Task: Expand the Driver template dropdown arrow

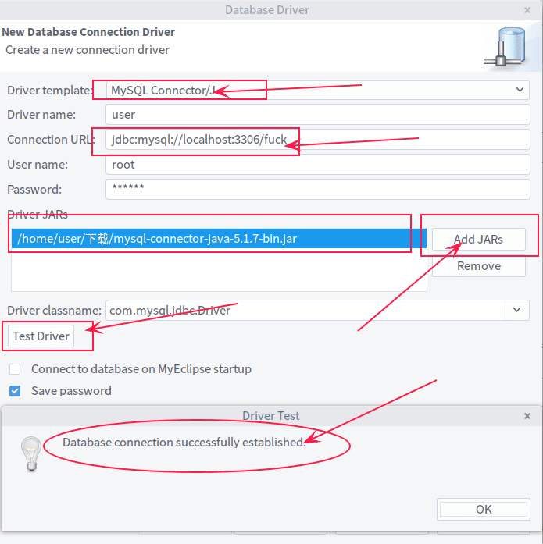Action: [x=521, y=90]
